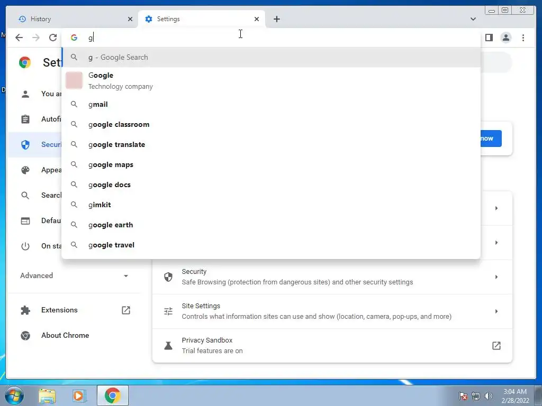
Task: Open File Explorer from the taskbar
Action: [x=47, y=395]
